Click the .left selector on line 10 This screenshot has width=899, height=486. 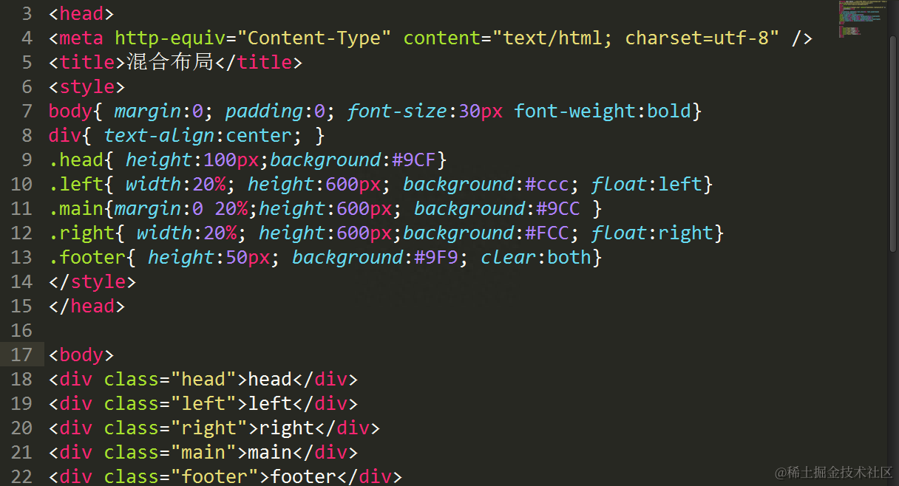[76, 184]
